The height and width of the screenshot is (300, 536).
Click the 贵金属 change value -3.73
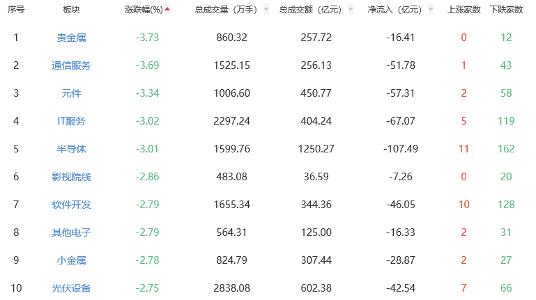[x=147, y=37]
